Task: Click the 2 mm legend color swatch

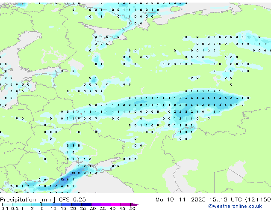Action: tap(37, 204)
